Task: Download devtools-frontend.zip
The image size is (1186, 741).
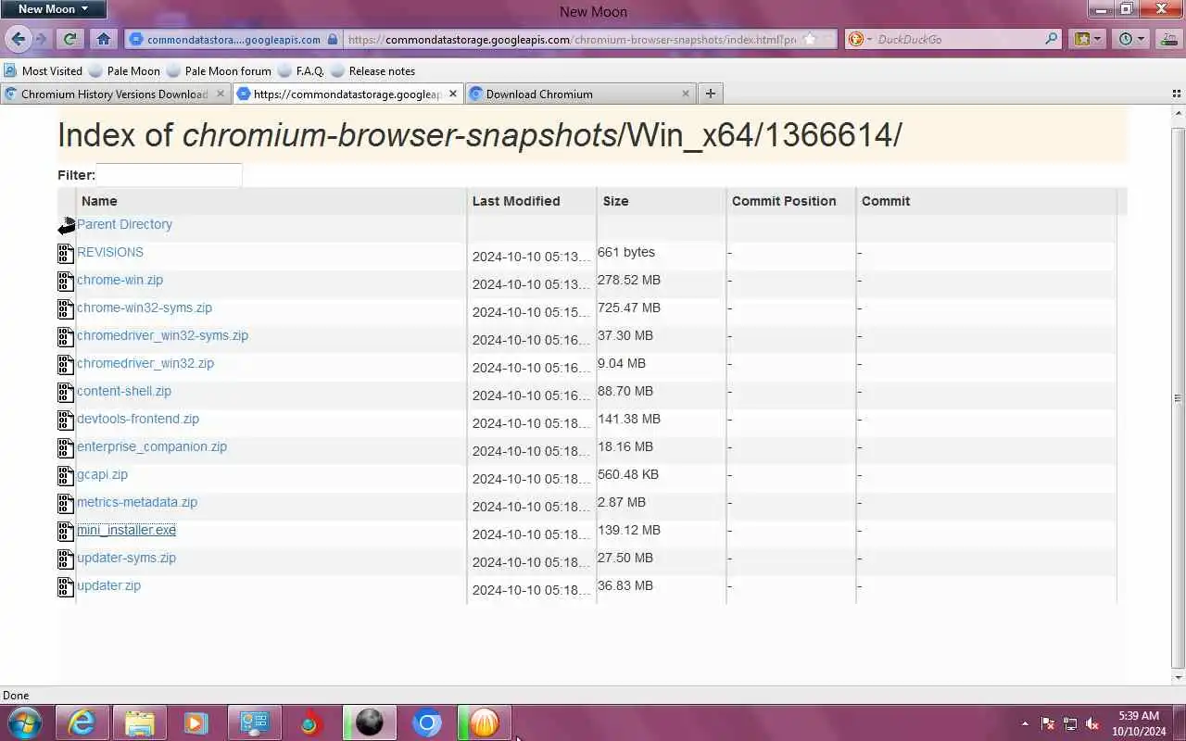Action: tap(138, 419)
